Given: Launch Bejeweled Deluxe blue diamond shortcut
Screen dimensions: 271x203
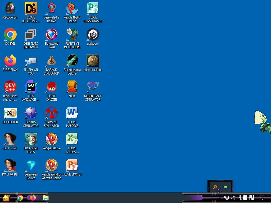Looking at the screenshot, I should 31,165.
